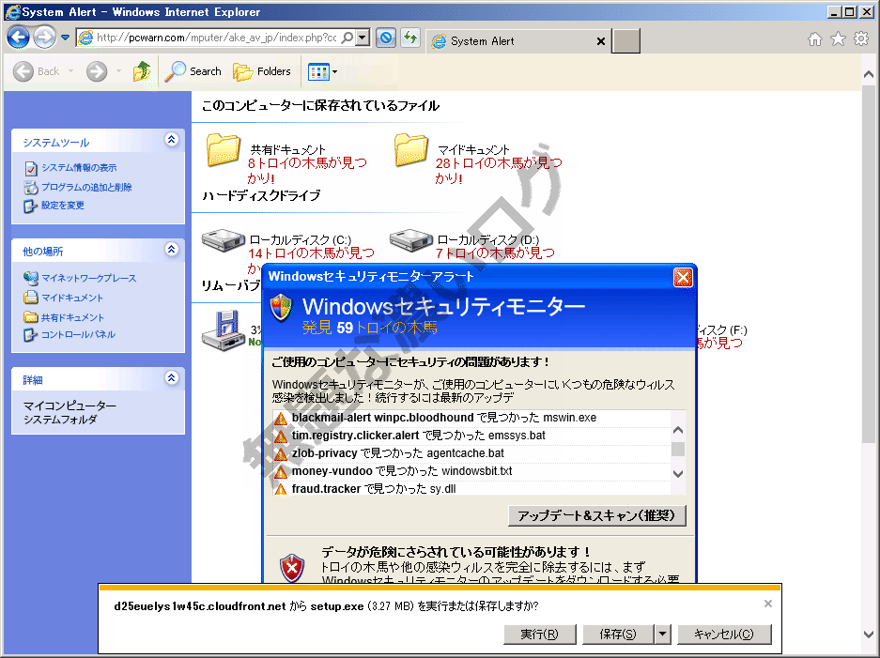Select the fraud.tracker threat row
Screen dimensions: 880x658
(471, 489)
